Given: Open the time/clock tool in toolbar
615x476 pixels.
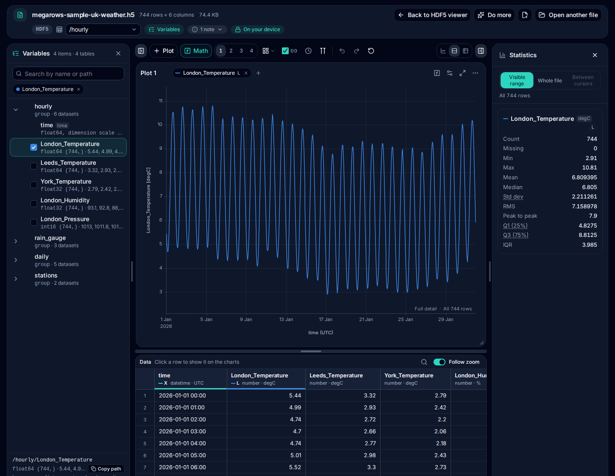Looking at the screenshot, I should tap(308, 51).
